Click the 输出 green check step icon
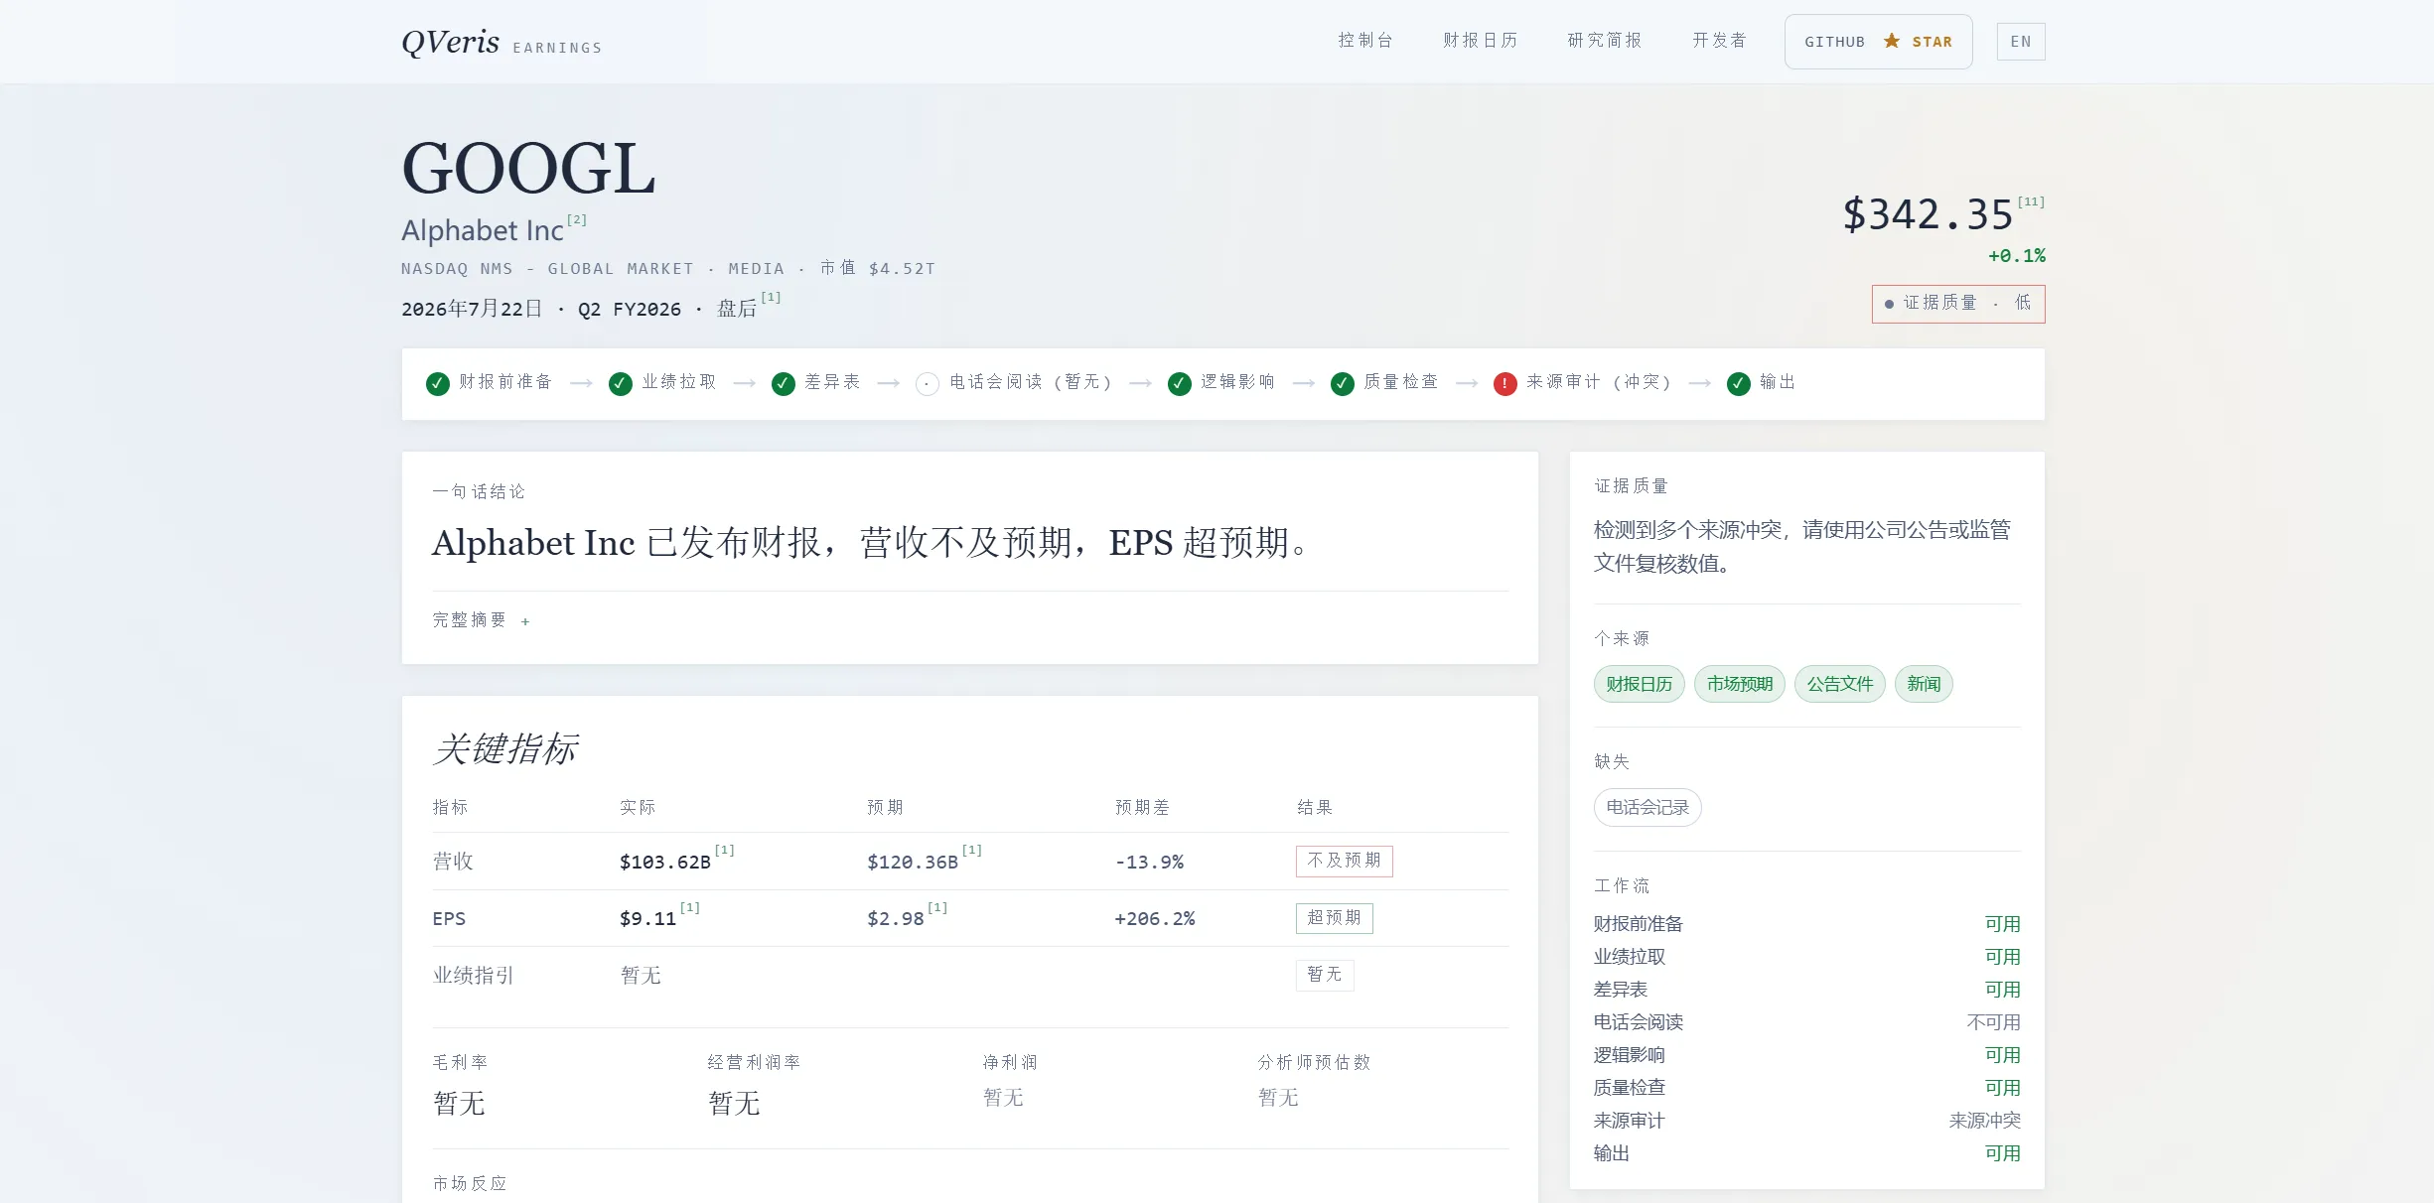2434x1203 pixels. pos(1739,383)
